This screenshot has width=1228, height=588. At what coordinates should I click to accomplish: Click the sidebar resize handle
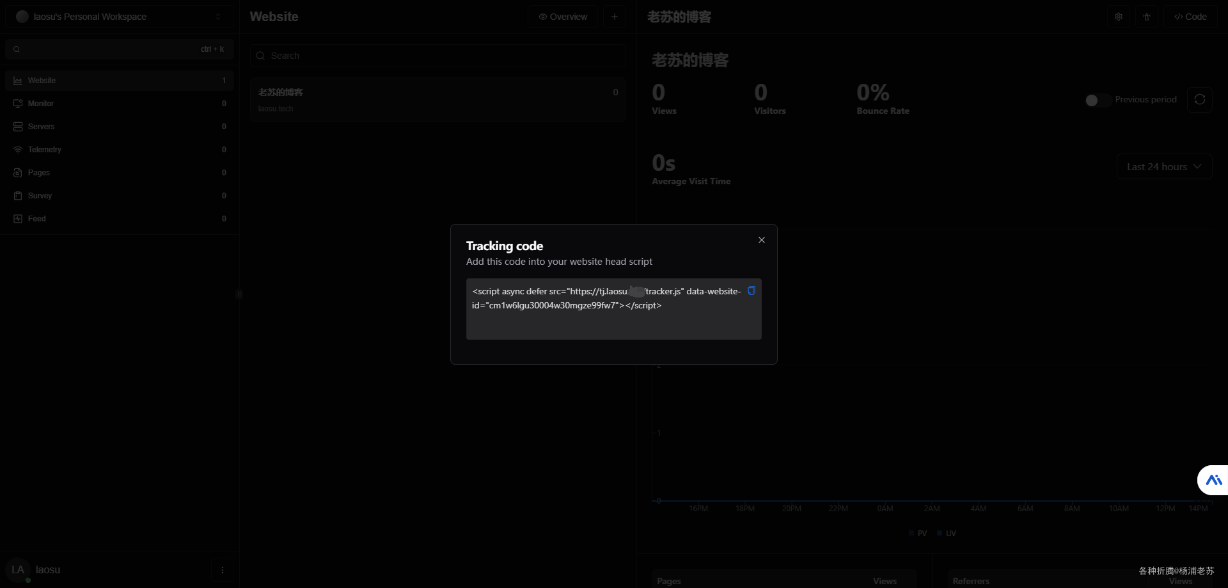(x=239, y=294)
